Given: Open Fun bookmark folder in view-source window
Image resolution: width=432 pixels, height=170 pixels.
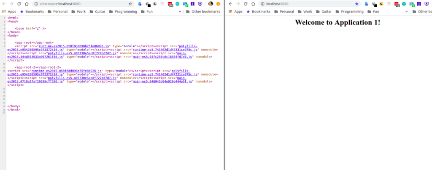Looking at the screenshot, I should [x=147, y=11].
